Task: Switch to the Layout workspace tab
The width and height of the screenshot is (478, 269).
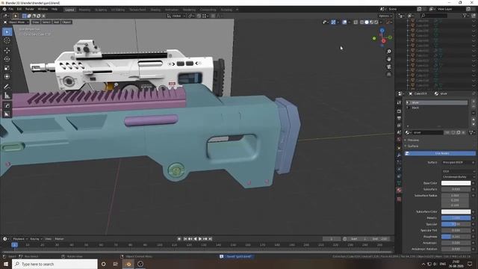Action: point(69,10)
